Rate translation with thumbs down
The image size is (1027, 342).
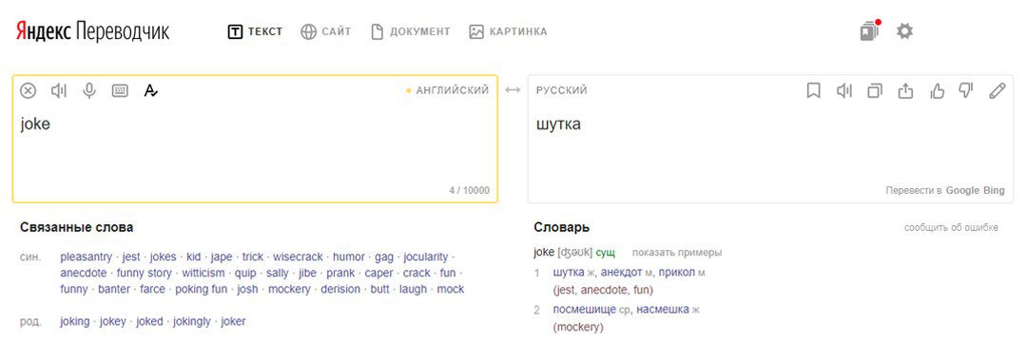tap(966, 91)
